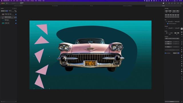Hide the bottom Shape Layer
This screenshot has height=103, width=183.
coord(16,23)
